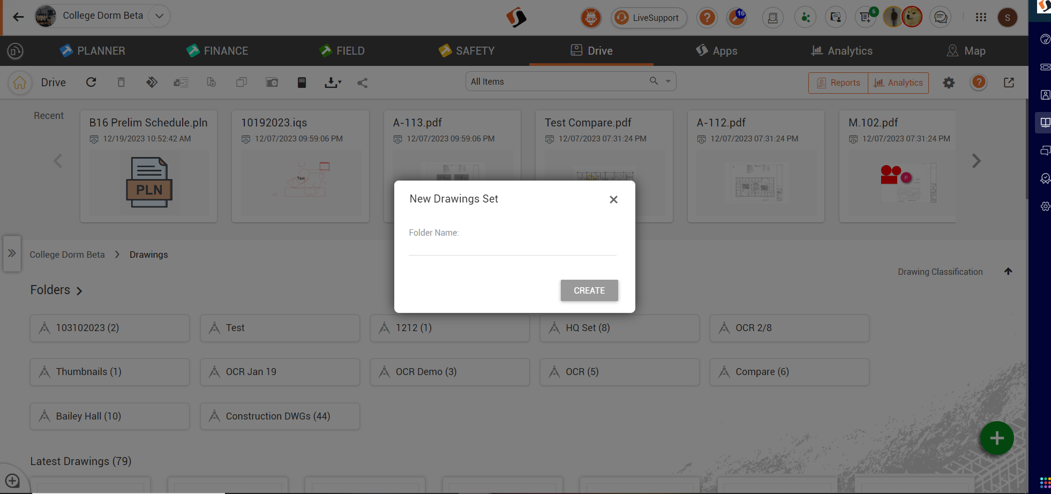This screenshot has height=494, width=1051.
Task: Switch to the Apps tab
Action: tap(716, 51)
